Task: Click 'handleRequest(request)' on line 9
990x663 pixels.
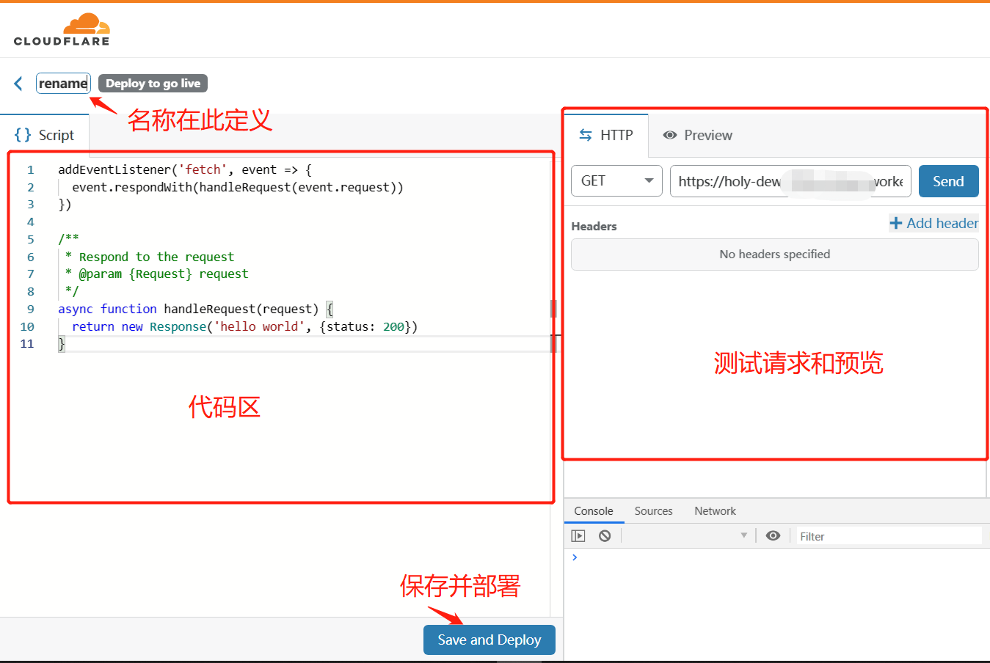Action: click(241, 309)
